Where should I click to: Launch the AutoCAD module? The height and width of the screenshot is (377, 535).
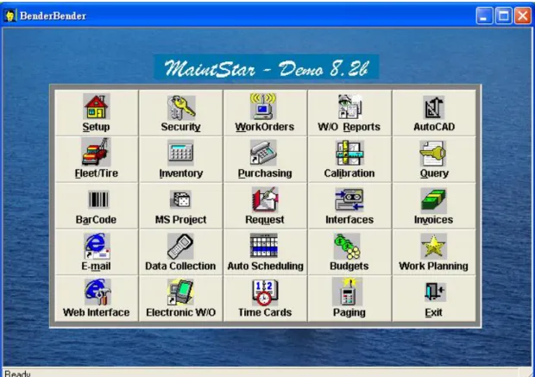pos(434,113)
